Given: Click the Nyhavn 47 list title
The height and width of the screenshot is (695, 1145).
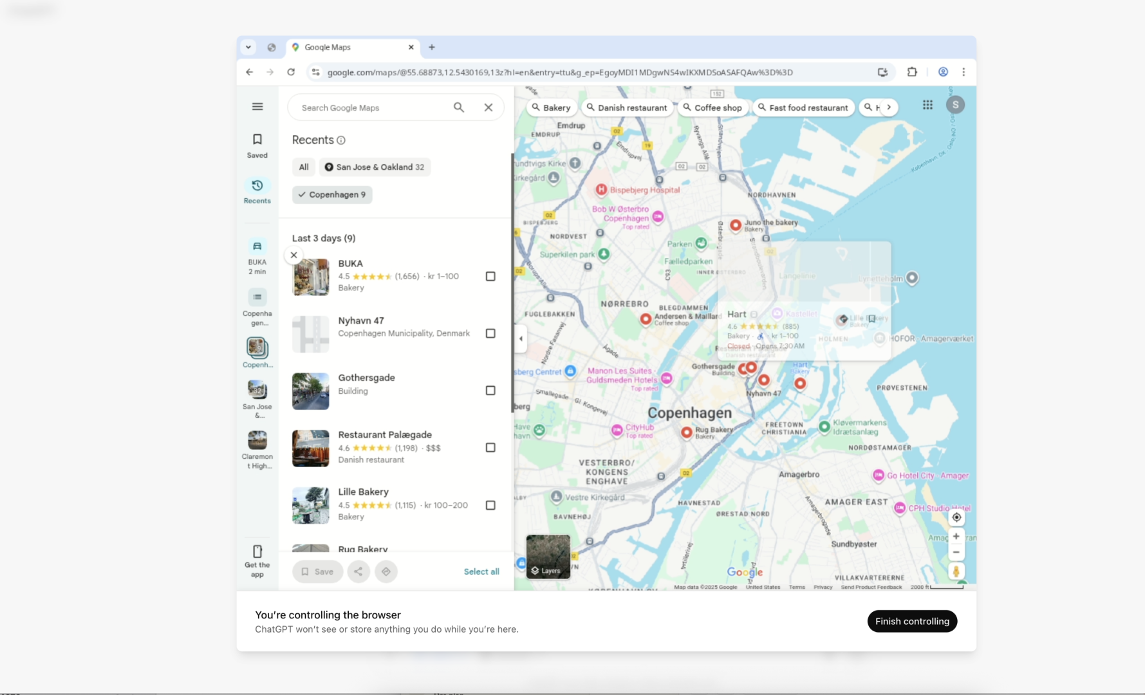Looking at the screenshot, I should 361,320.
